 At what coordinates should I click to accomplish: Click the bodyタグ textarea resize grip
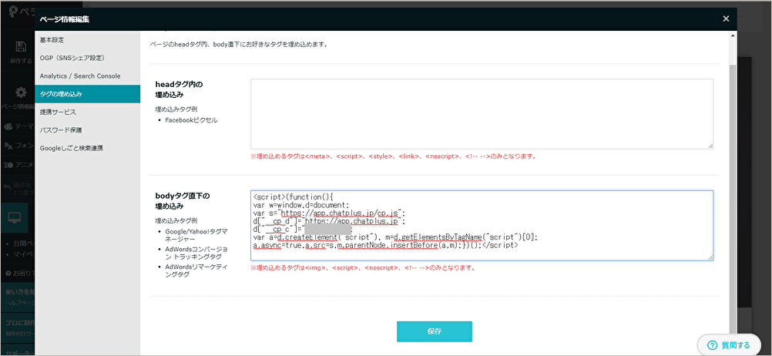tap(710, 258)
